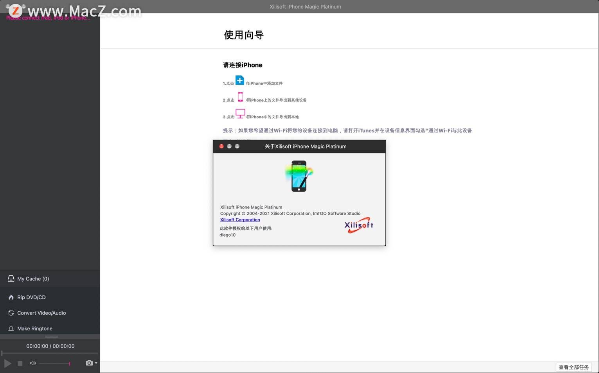The image size is (599, 373).
Task: Click the main window title Xilisoft iPhone Magic Platinum
Action: pos(305,7)
